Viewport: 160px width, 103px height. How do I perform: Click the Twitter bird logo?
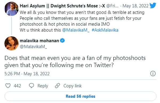coord(153,5)
